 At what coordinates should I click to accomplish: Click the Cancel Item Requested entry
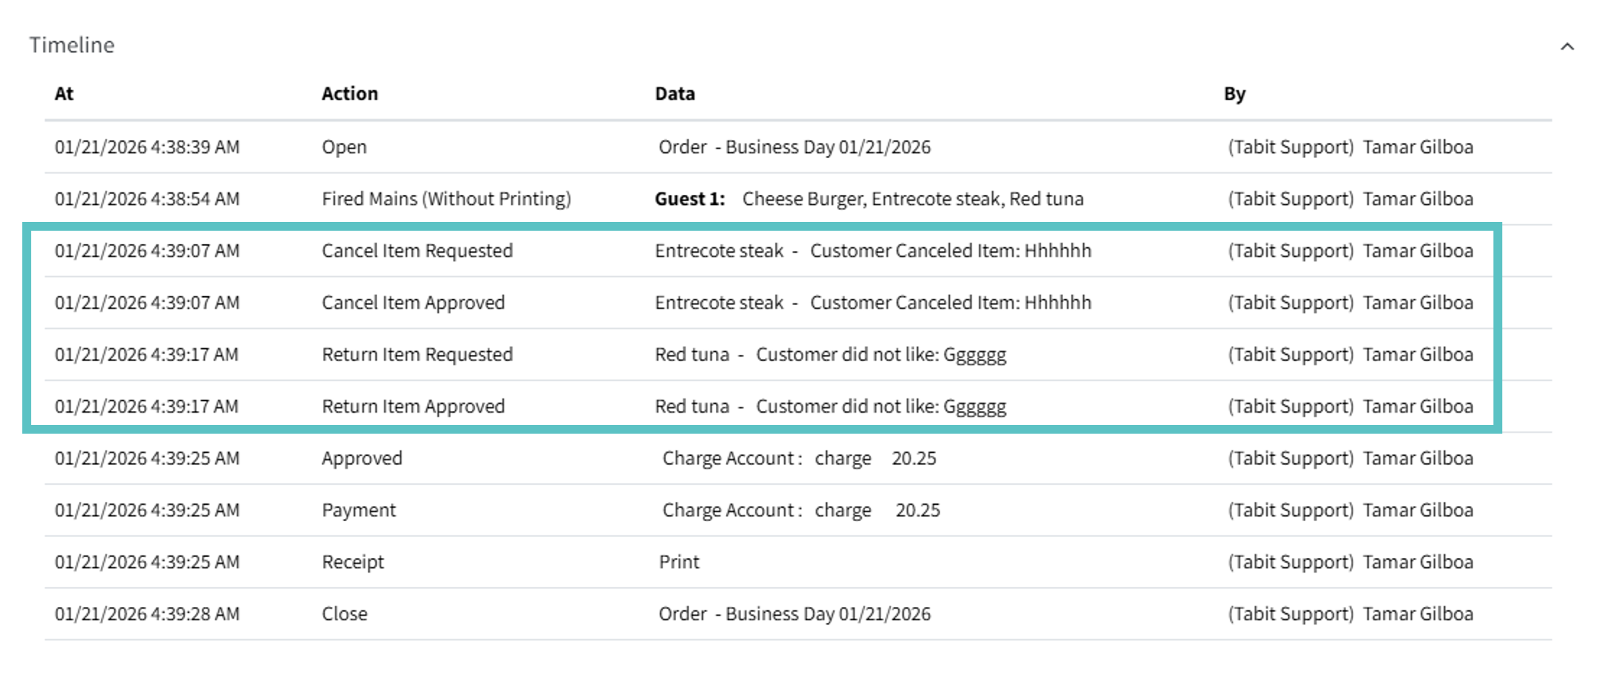click(x=417, y=251)
